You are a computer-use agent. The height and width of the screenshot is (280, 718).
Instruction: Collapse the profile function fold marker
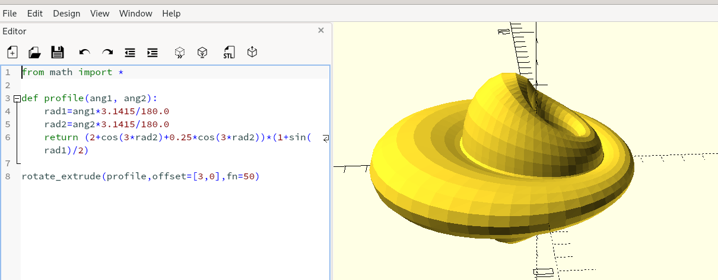(17, 98)
